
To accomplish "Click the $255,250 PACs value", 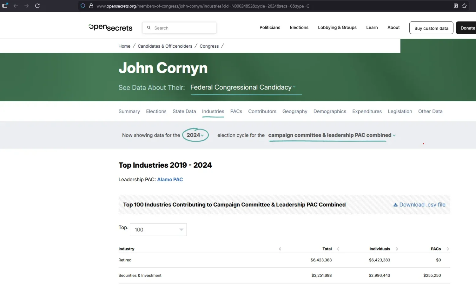I will (x=432, y=276).
